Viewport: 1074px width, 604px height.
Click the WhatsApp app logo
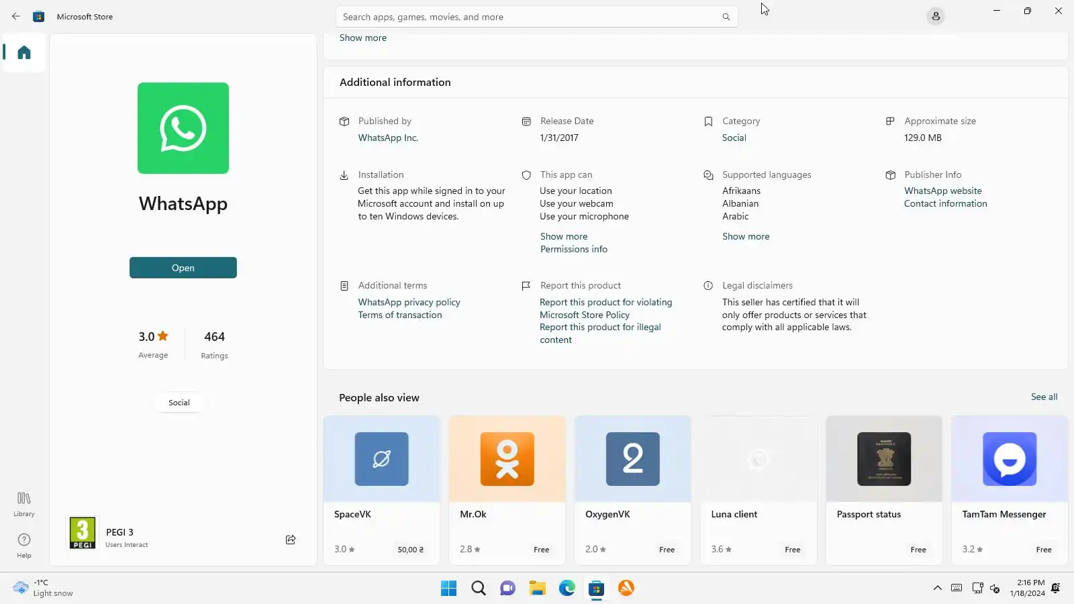[183, 128]
